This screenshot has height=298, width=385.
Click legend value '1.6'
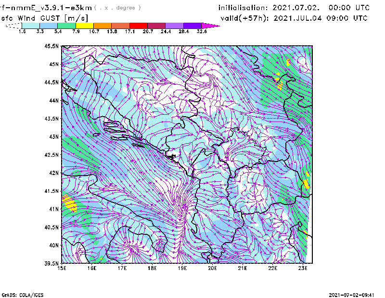22,31
